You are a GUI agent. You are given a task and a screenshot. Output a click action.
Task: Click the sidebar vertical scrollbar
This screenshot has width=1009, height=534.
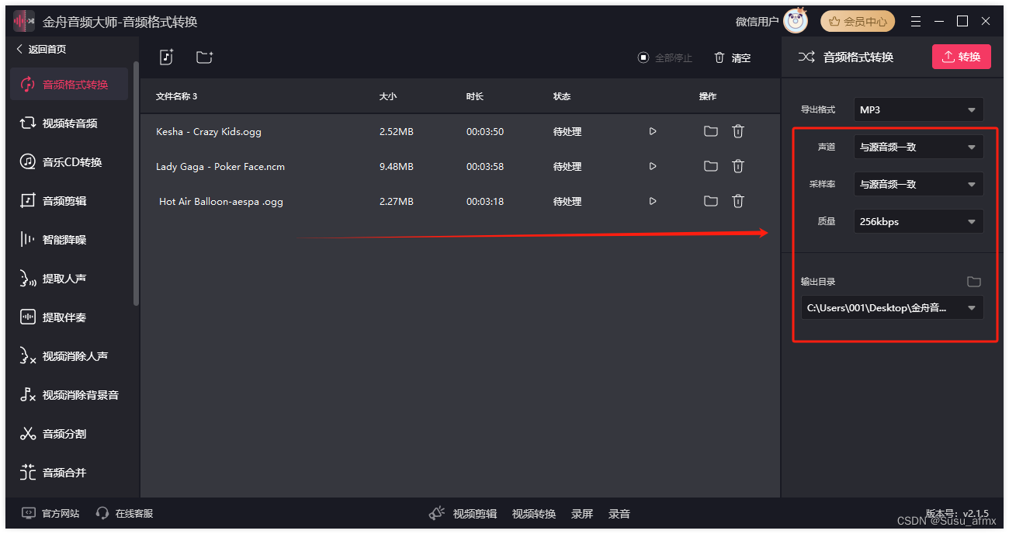point(137,184)
